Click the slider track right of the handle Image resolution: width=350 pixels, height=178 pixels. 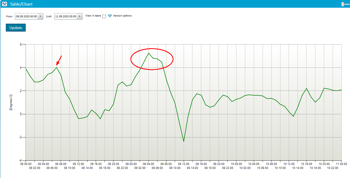[x=347, y=4]
